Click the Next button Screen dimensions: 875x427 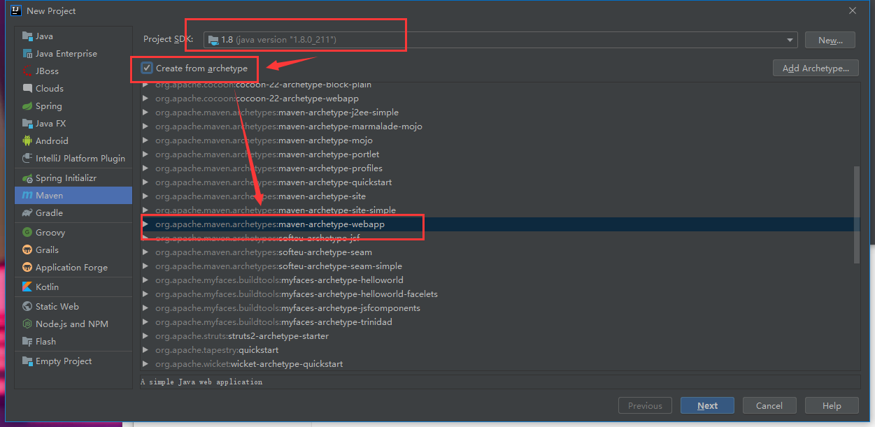(707, 405)
